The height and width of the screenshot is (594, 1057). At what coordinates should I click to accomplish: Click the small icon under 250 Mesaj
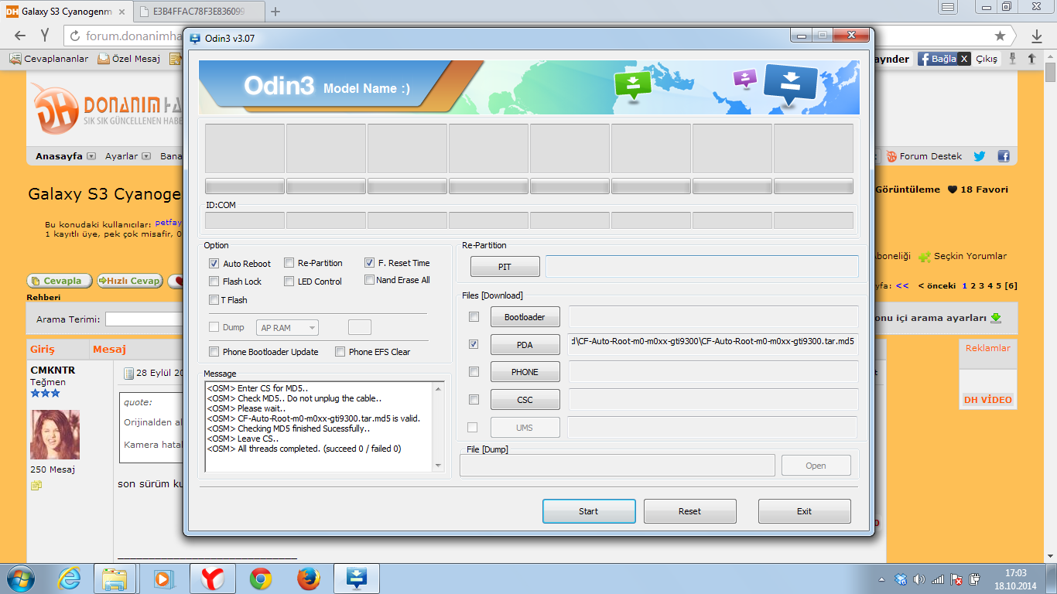click(36, 486)
